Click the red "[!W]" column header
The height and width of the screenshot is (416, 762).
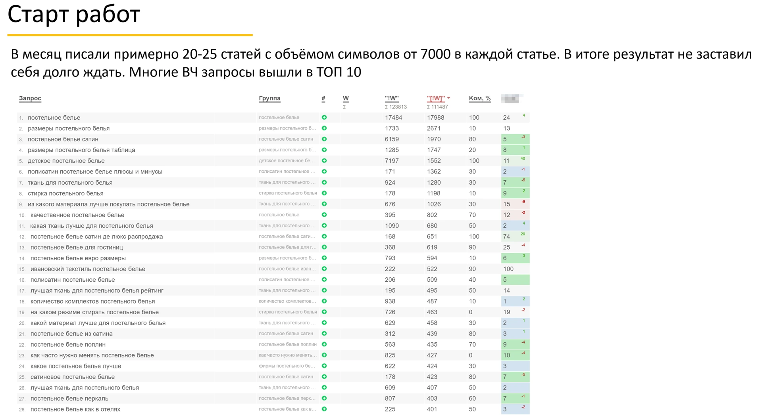click(x=436, y=98)
